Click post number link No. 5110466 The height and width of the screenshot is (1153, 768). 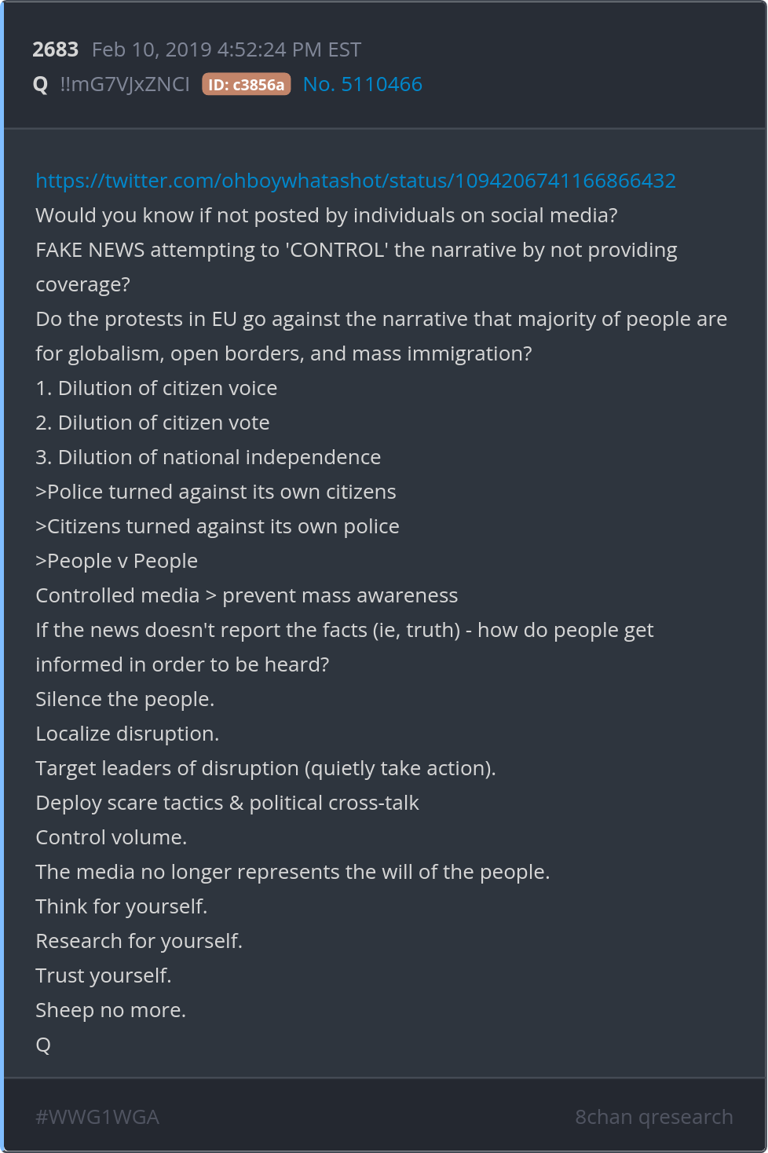coord(362,84)
